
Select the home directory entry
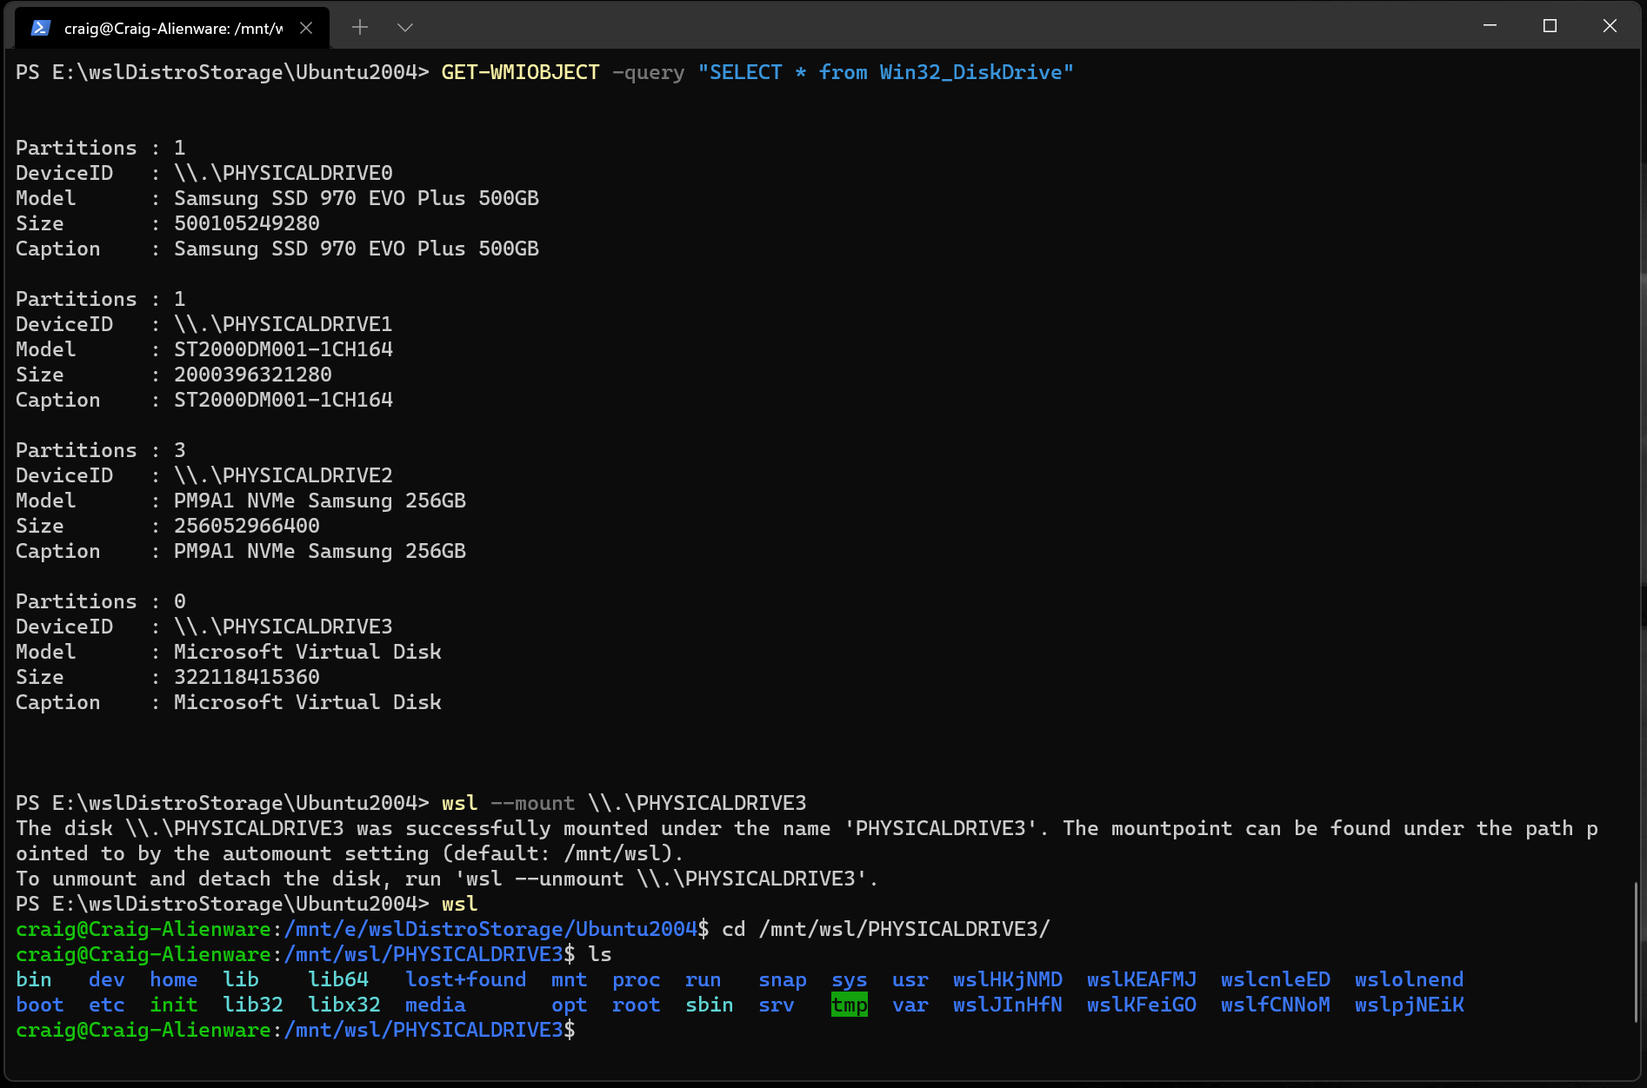(173, 979)
